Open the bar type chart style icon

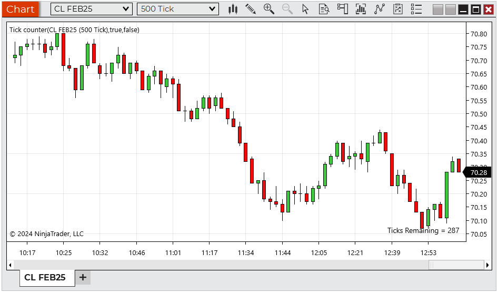click(233, 9)
